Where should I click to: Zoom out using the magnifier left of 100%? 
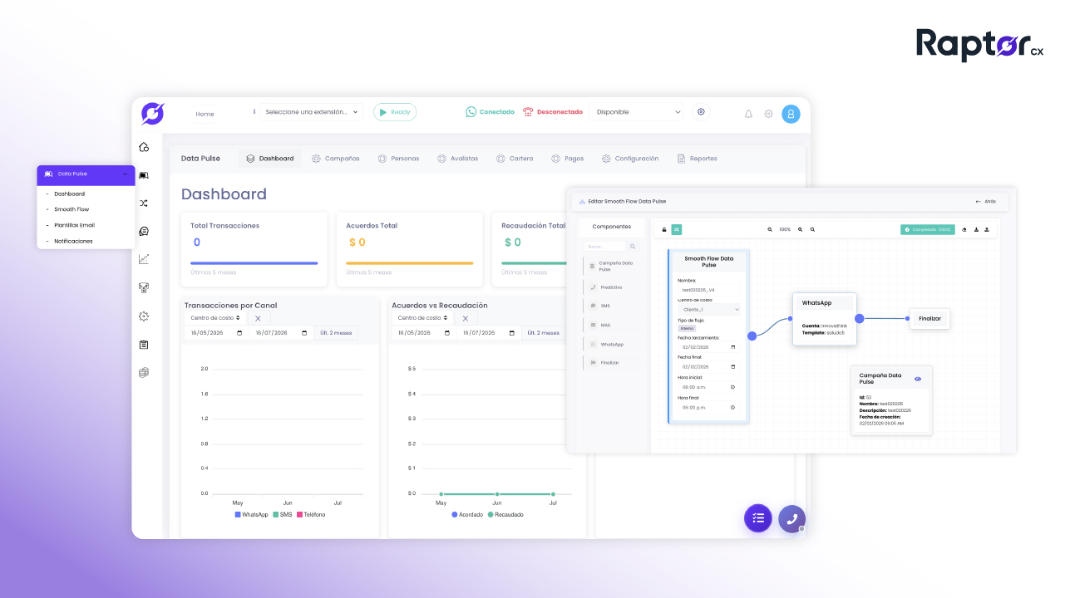pos(770,229)
